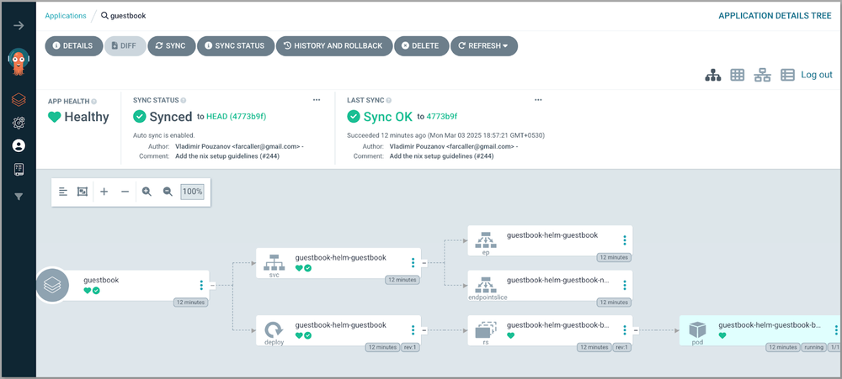Click the filter funnel icon in the sidebar
Viewport: 842px width, 379px height.
click(x=19, y=197)
